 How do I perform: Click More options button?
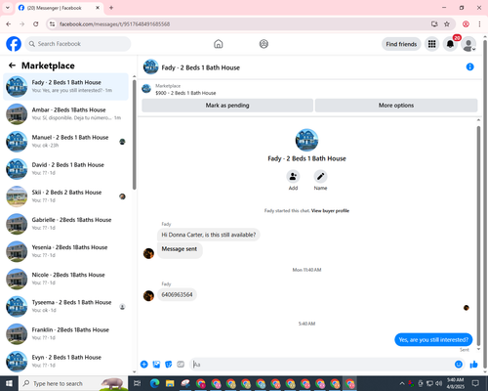coord(396,106)
